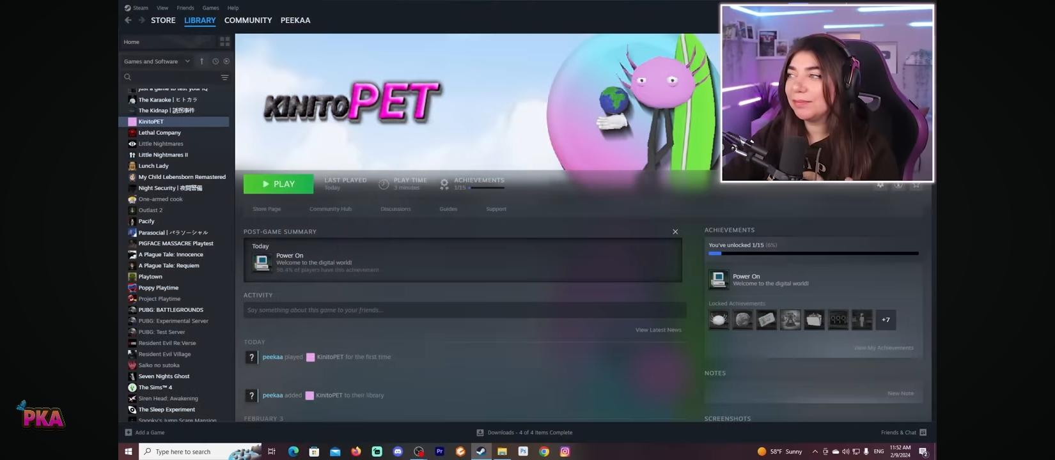The width and height of the screenshot is (1055, 460).
Task: Go to the STORE tab
Action: pos(163,20)
